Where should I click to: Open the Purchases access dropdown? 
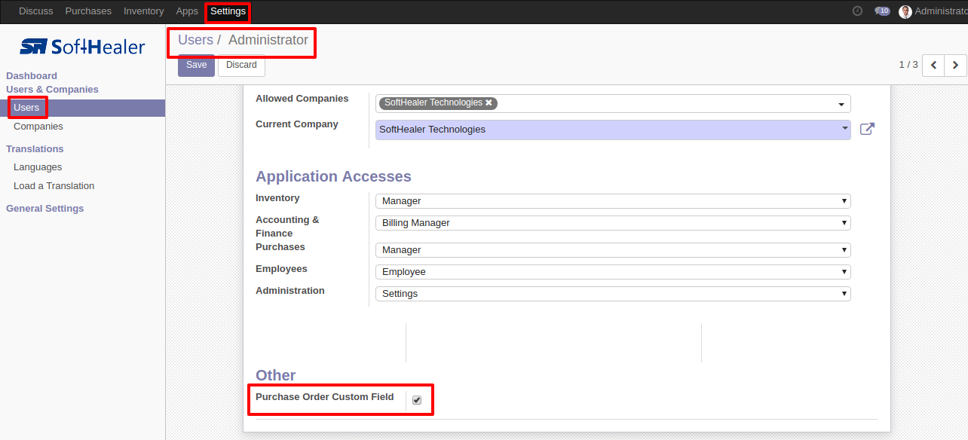pos(613,250)
